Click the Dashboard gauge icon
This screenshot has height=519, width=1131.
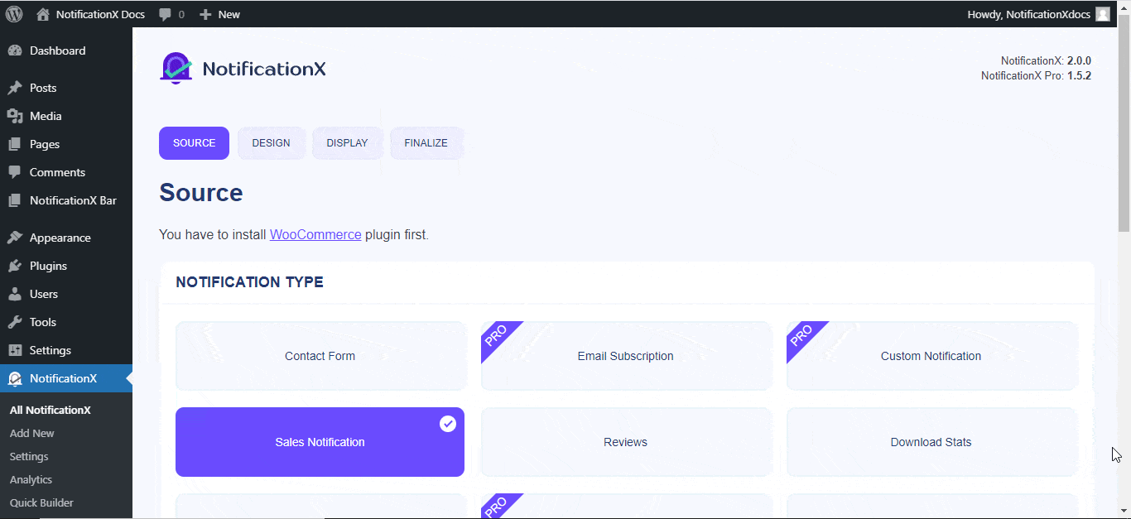[15, 50]
